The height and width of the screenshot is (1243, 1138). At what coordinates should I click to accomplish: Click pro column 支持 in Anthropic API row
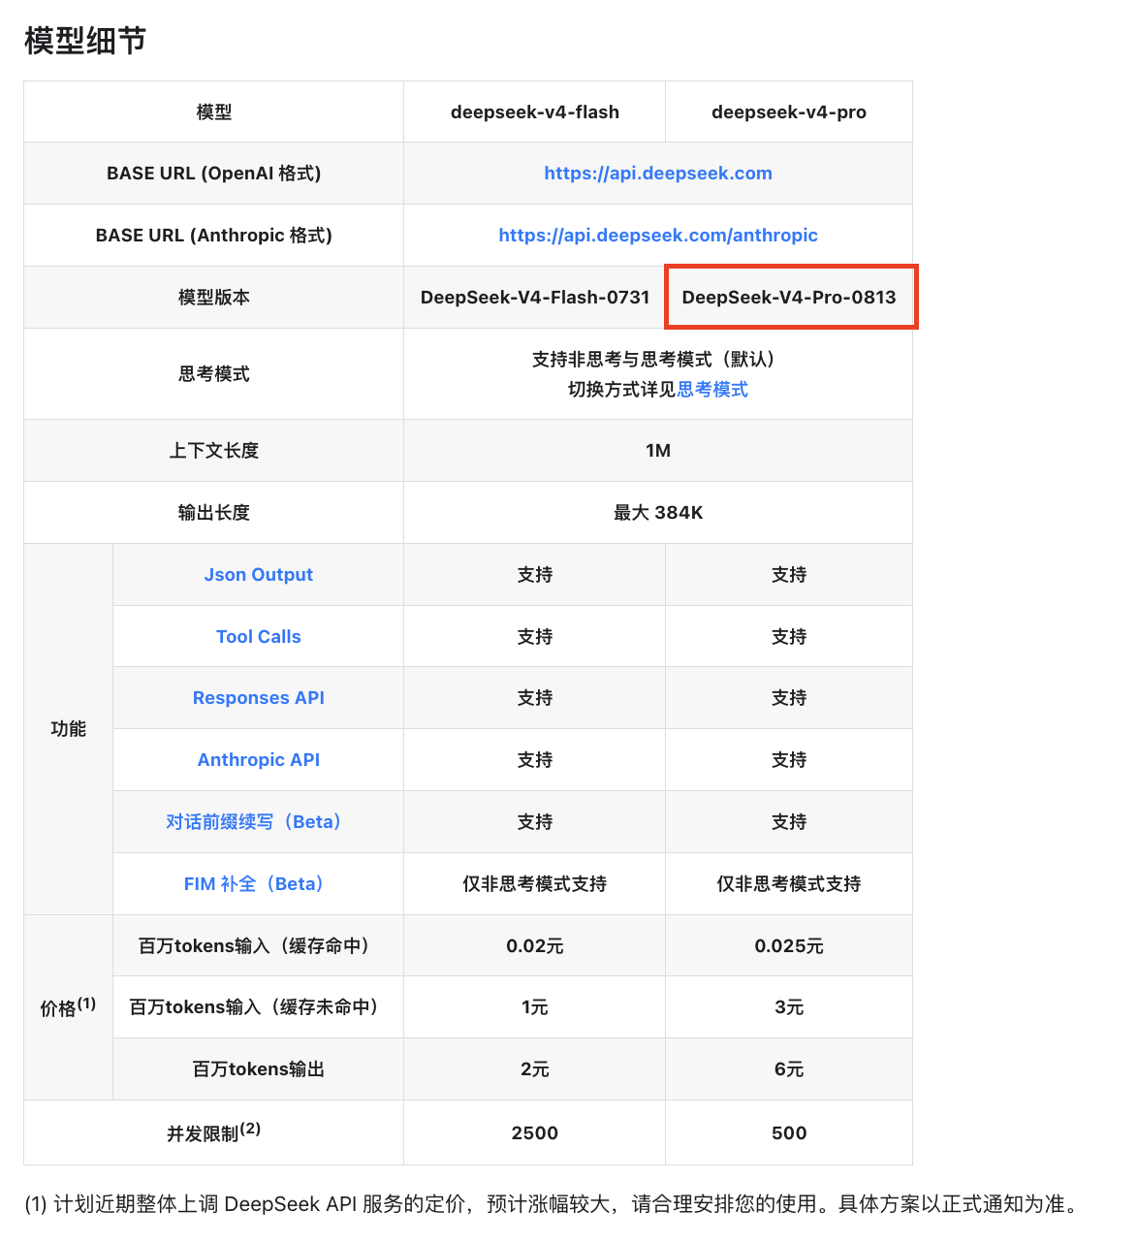pyautogui.click(x=789, y=760)
